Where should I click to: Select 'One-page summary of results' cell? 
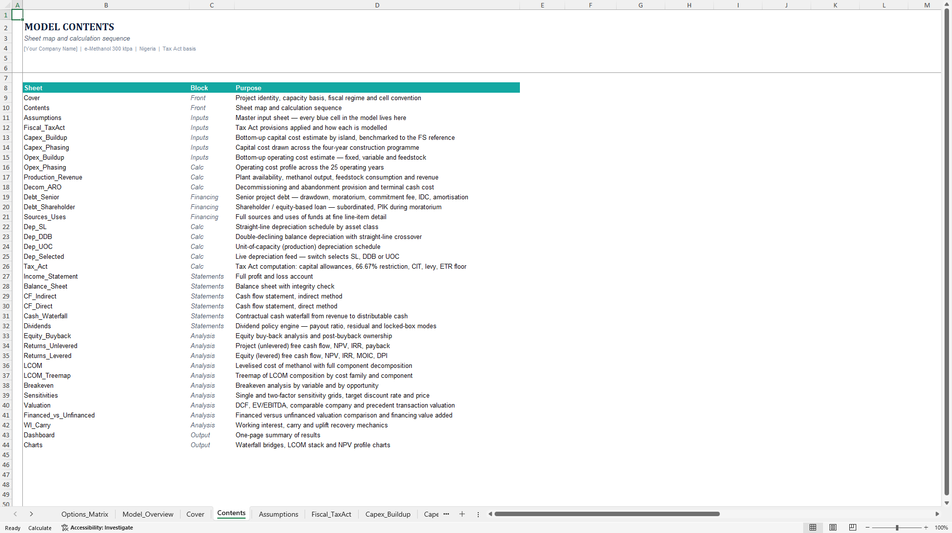(377, 435)
